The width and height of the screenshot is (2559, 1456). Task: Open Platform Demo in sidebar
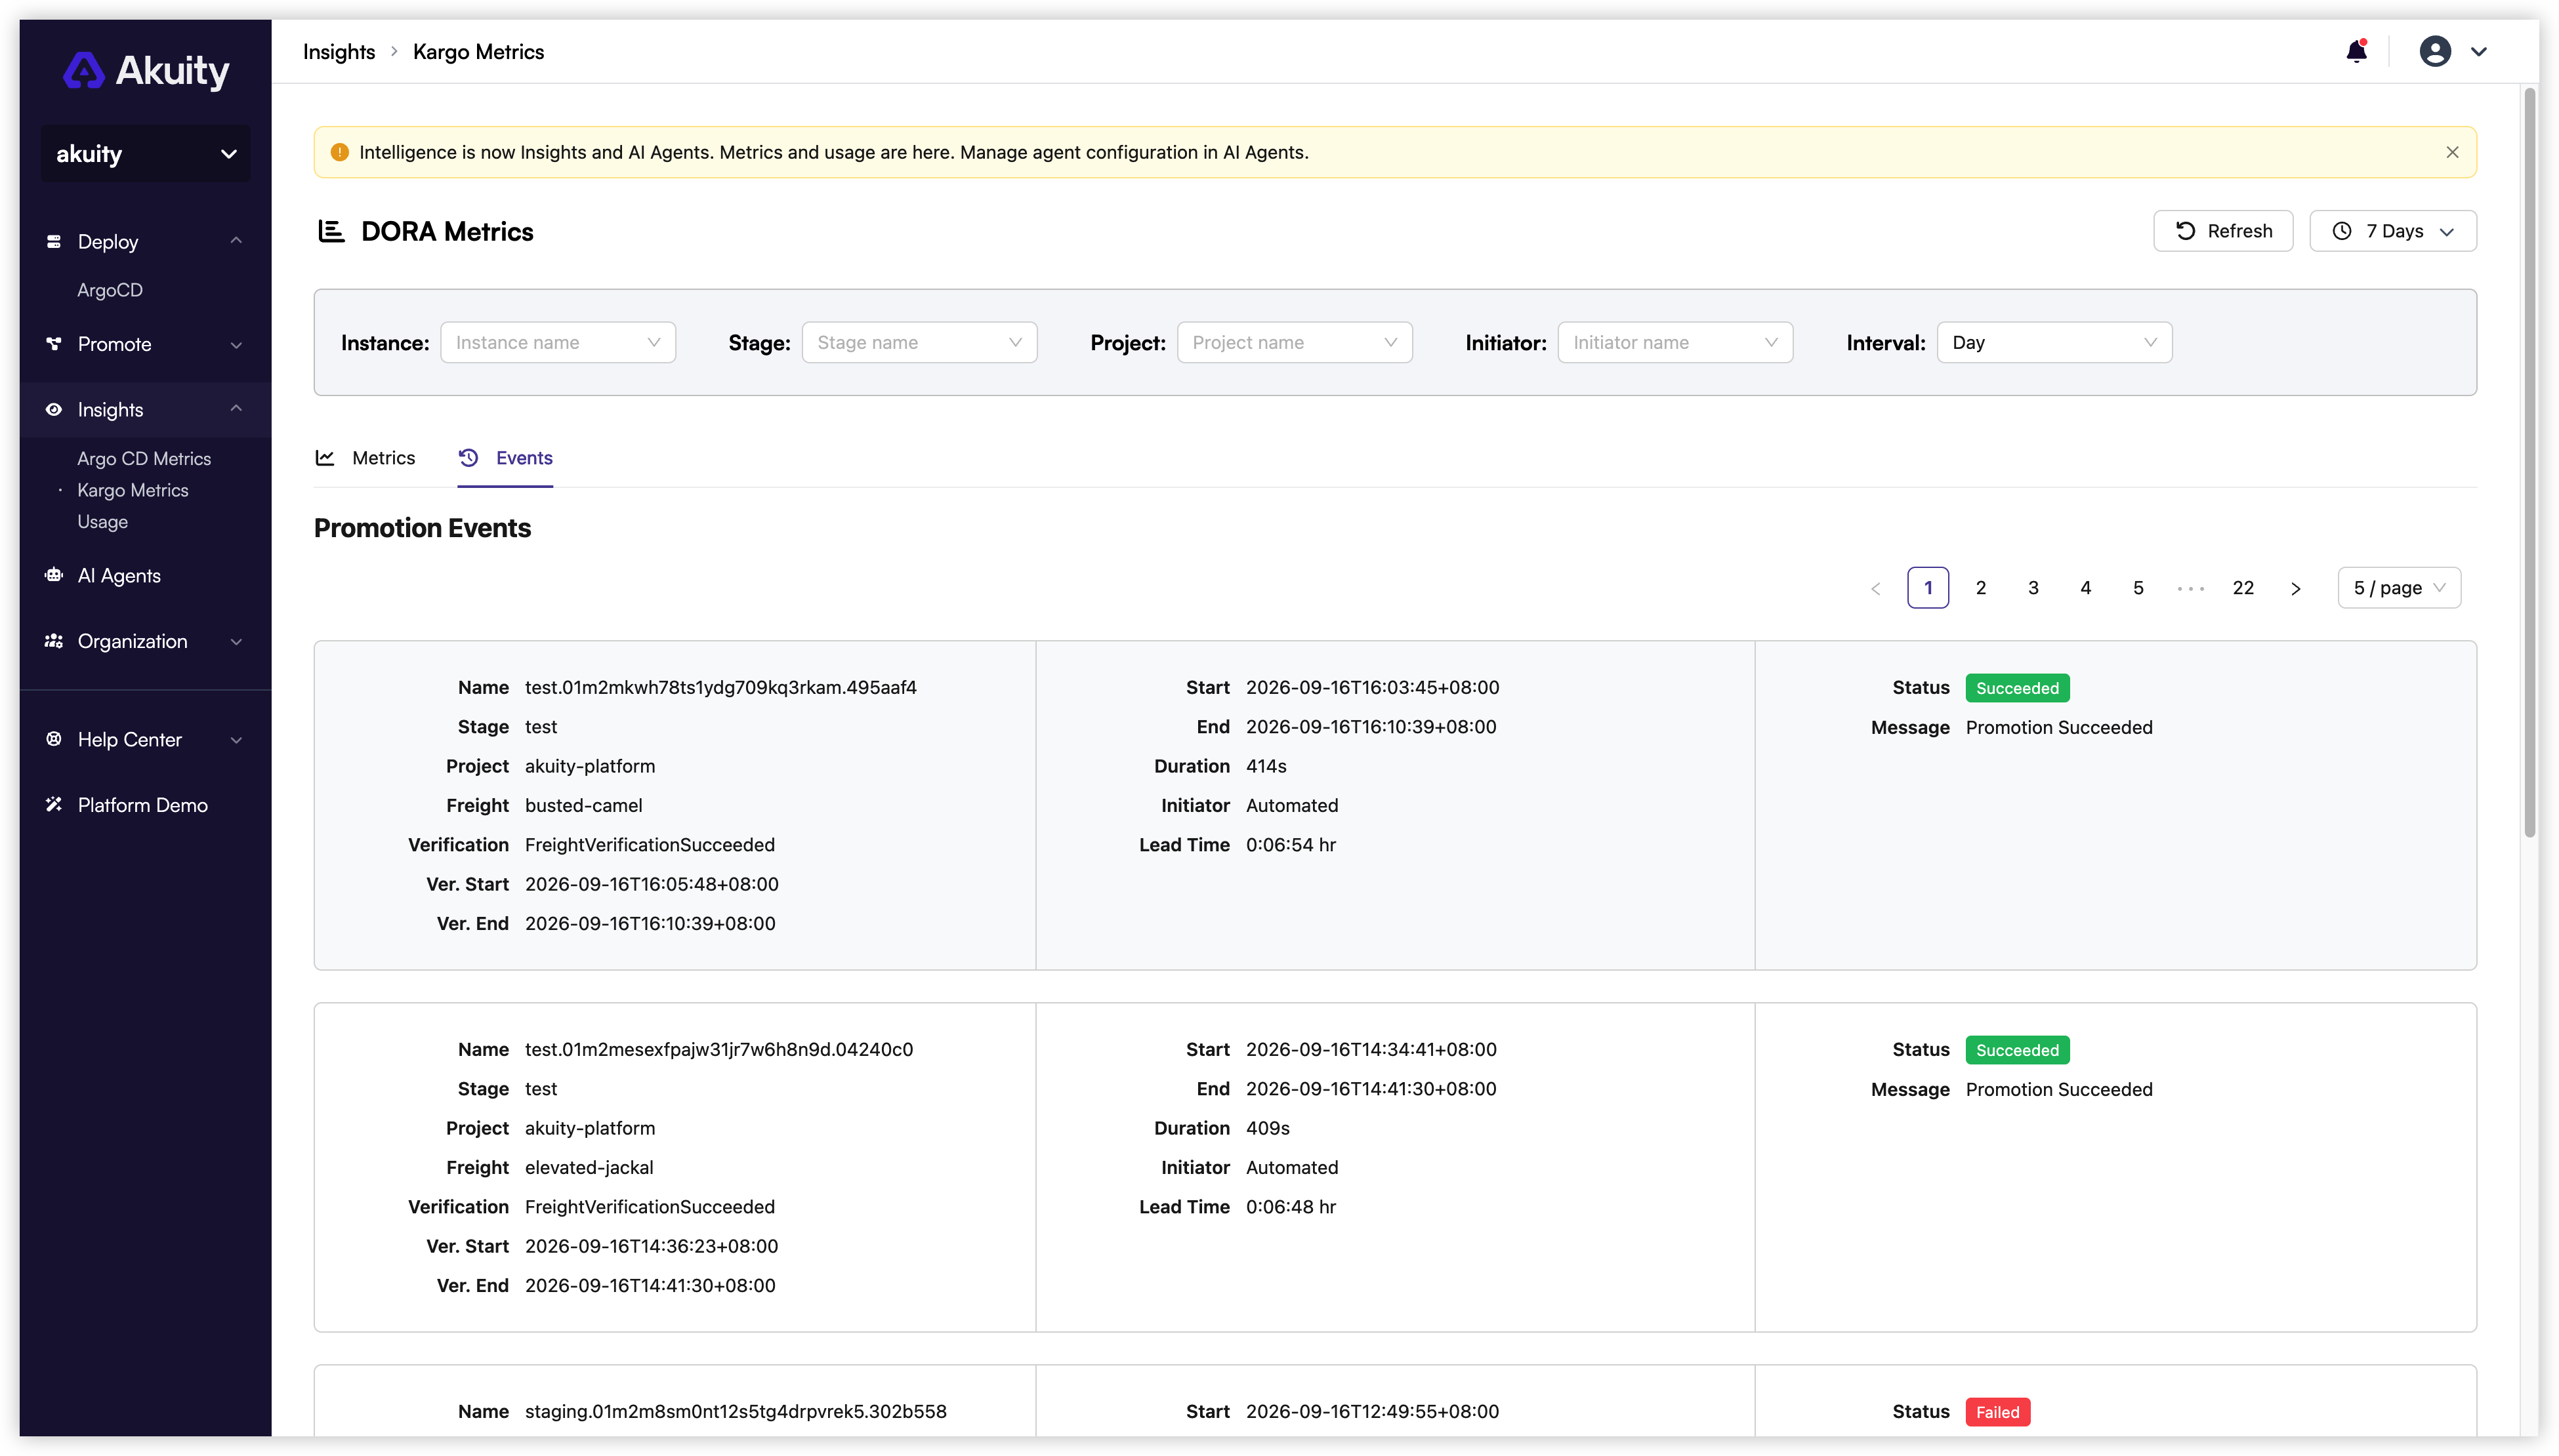[143, 805]
